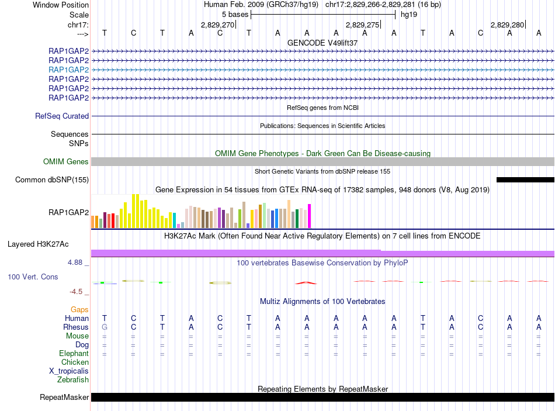Click the magenta bar in the GTEx chart
Image resolution: width=555 pixels, height=411 pixels.
click(310, 216)
